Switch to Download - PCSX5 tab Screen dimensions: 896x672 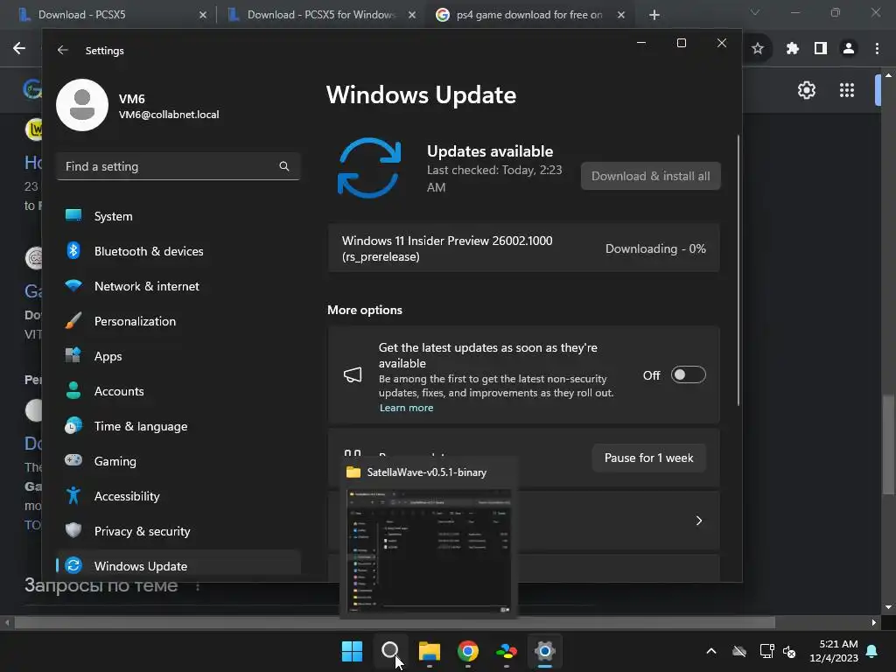pos(108,15)
